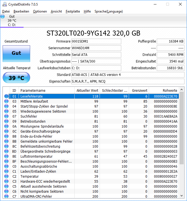Click the attribute list scrollbar thumb
Image resolution: width=187 pixels, height=201 pixels.
[181, 128]
